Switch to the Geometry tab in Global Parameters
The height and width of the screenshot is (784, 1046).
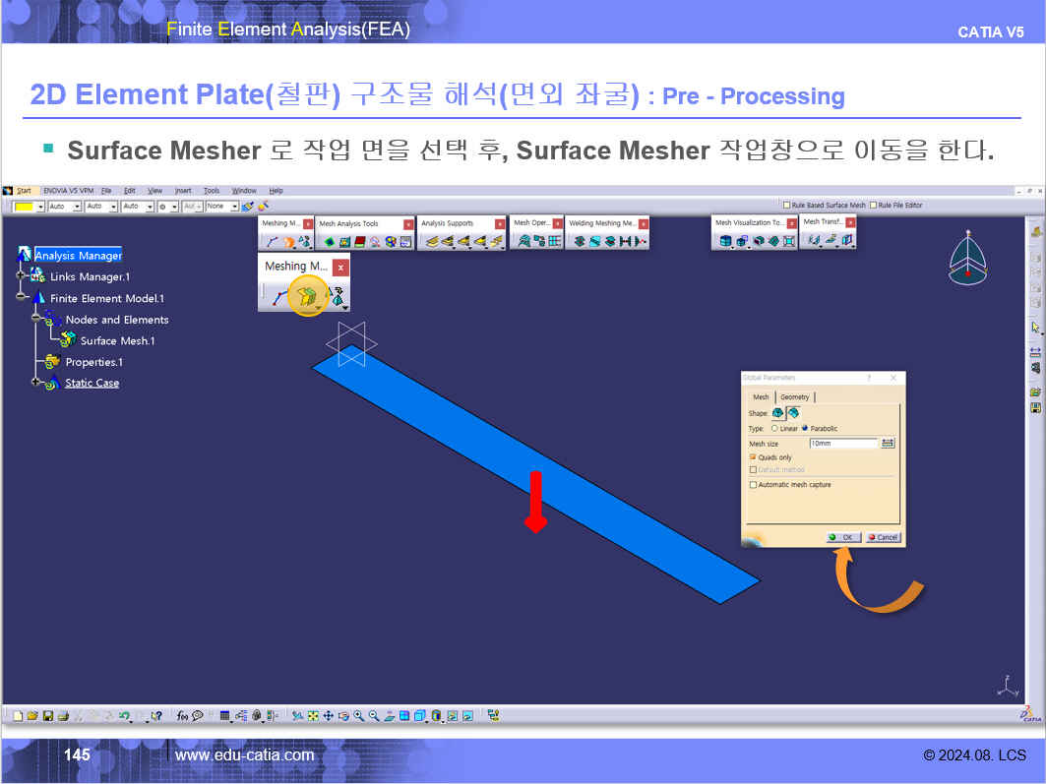coord(794,396)
